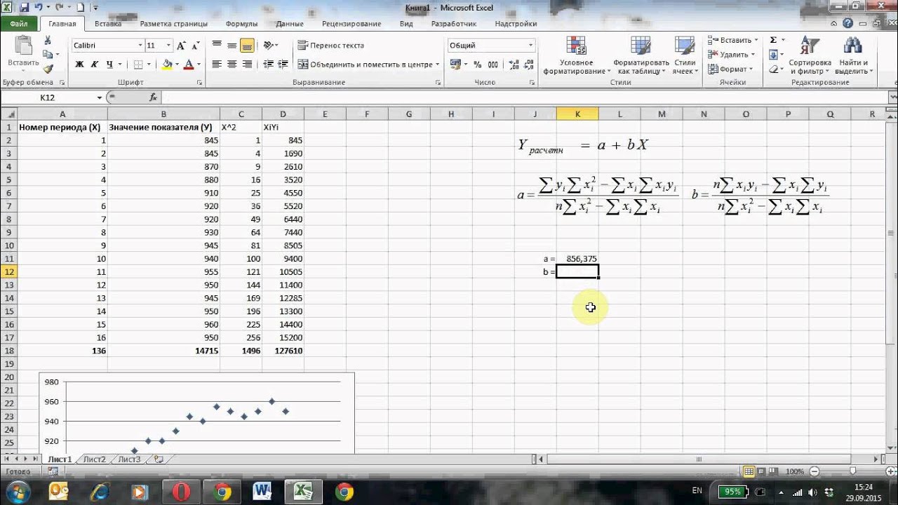Click the fx insert function icon
Screen dimensions: 898x505
pyautogui.click(x=154, y=97)
